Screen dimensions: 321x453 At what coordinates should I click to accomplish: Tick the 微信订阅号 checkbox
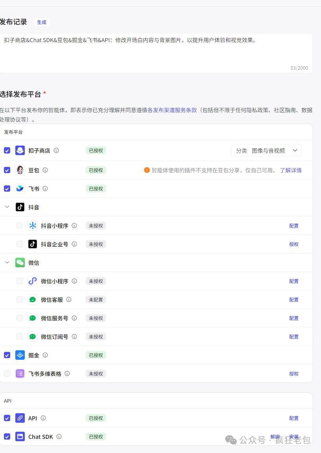click(x=20, y=337)
